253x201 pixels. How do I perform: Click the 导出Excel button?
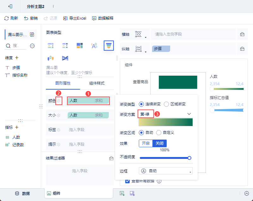click(x=75, y=18)
